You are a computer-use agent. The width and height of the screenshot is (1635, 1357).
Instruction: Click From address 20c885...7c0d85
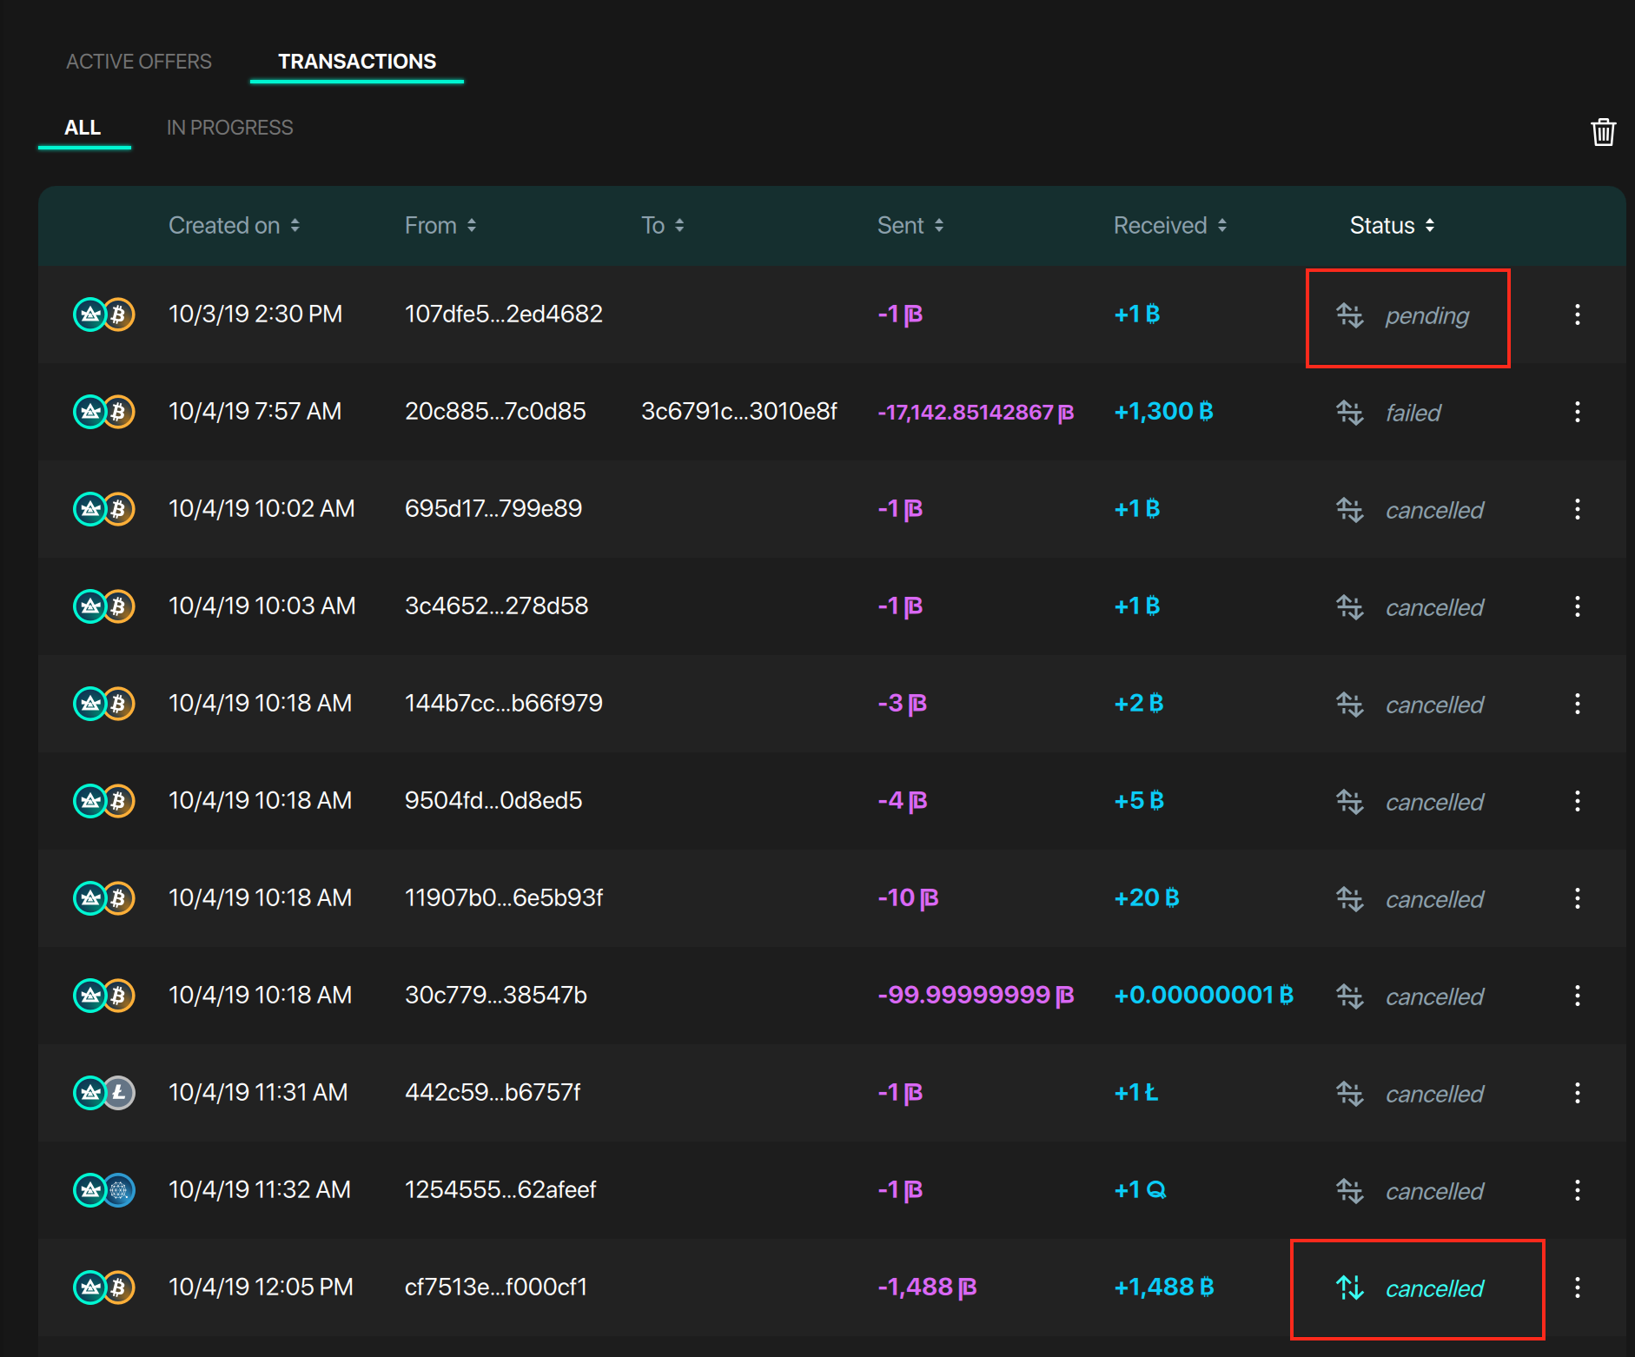coord(495,412)
